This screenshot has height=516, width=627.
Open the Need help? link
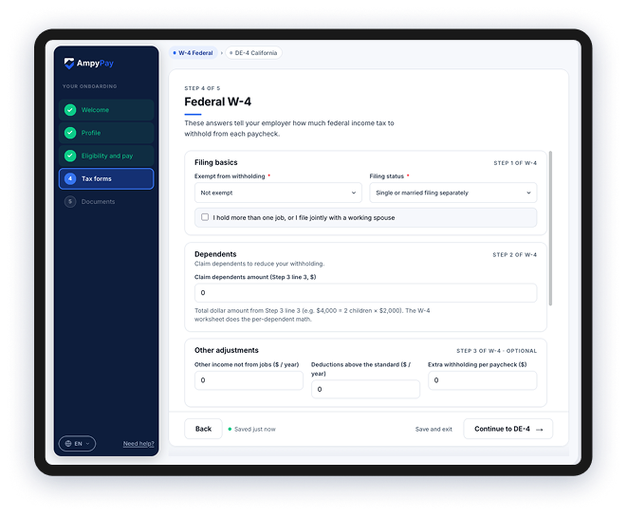pos(138,444)
